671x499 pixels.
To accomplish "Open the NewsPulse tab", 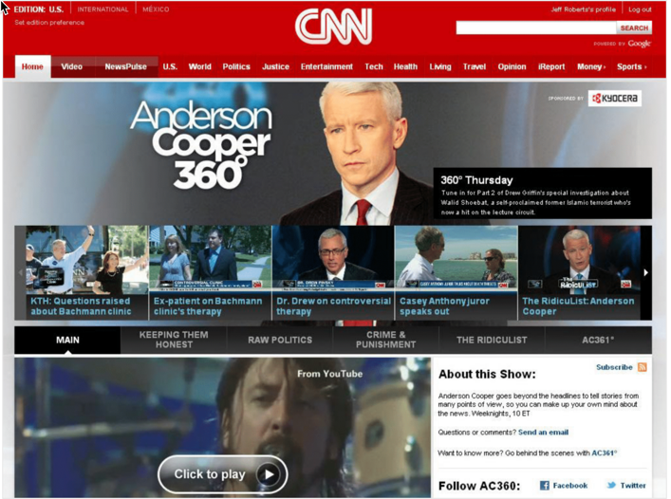I will 125,66.
